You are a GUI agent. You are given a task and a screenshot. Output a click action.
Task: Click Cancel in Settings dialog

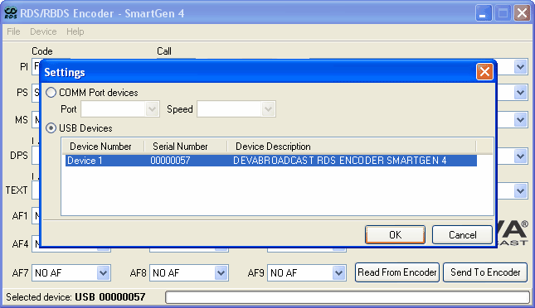point(462,235)
